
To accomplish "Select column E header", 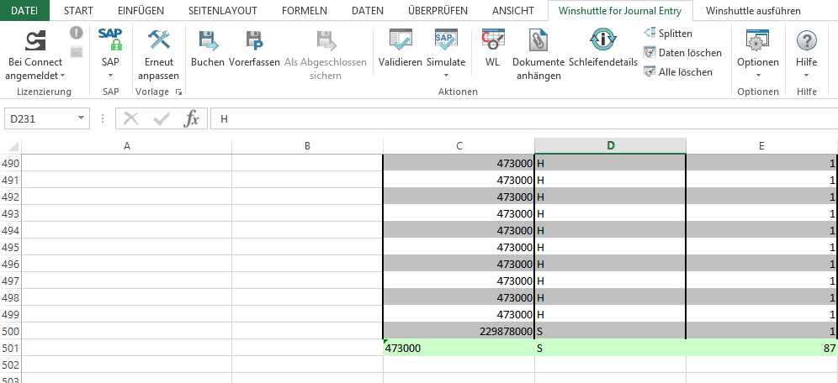I will pyautogui.click(x=761, y=146).
